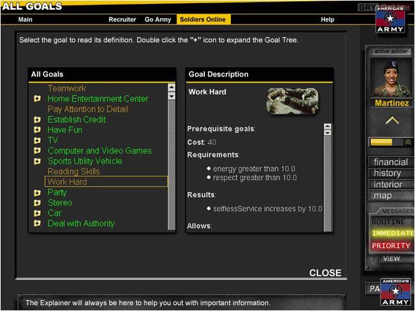Expand the Party goal
This screenshot has height=311, width=415.
(x=38, y=192)
